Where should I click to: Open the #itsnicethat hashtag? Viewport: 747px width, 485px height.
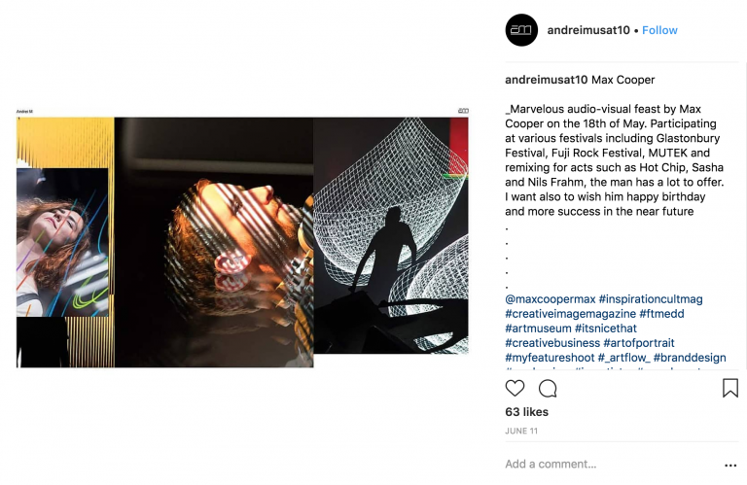click(606, 328)
